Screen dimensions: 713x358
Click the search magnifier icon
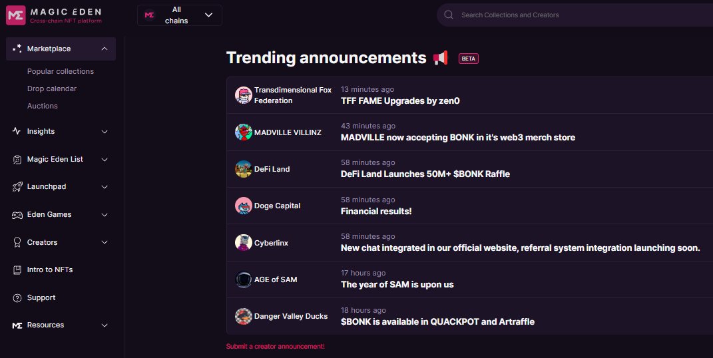click(448, 15)
